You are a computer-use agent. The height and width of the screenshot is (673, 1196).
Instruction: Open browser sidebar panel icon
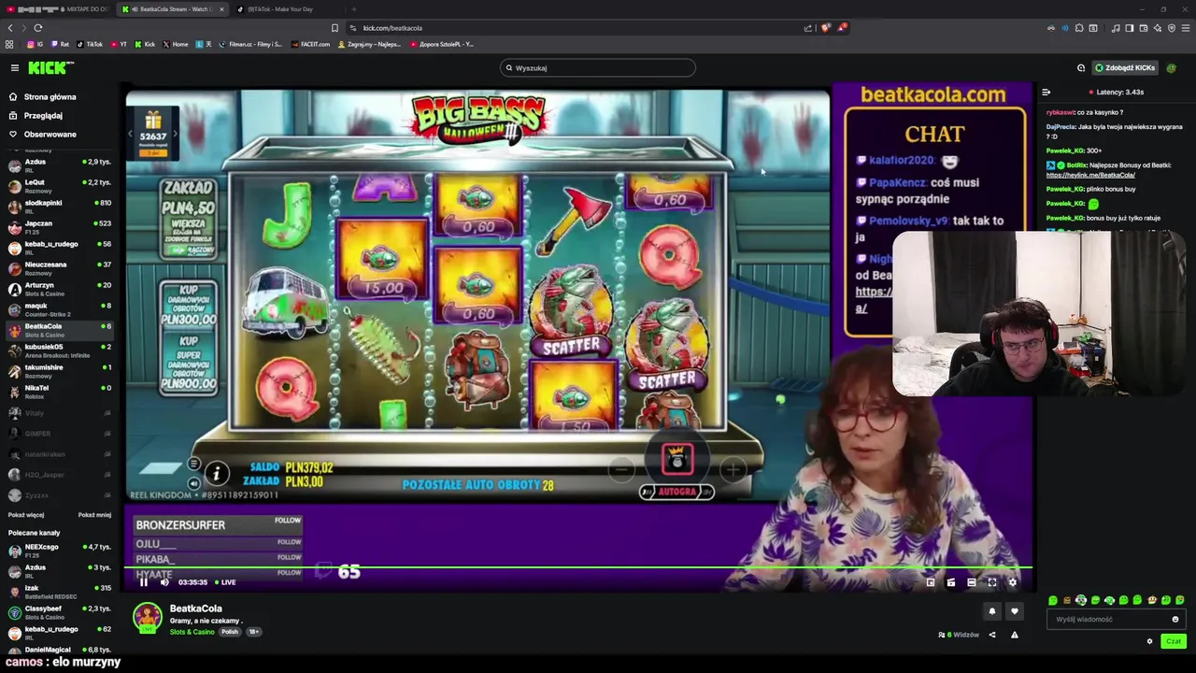pos(1129,28)
